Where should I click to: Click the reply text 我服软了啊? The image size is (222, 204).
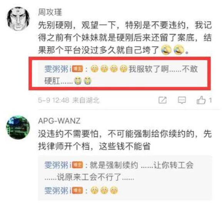149,69
